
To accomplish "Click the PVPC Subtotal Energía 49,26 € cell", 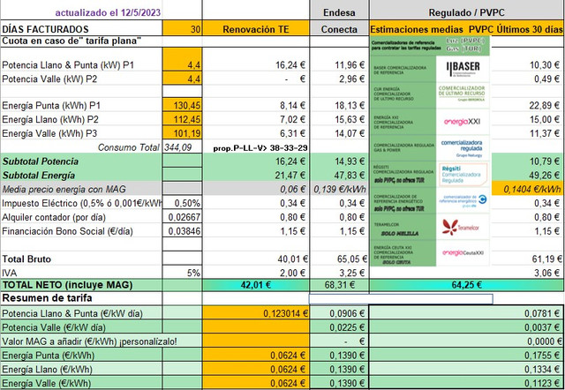I will point(527,176).
